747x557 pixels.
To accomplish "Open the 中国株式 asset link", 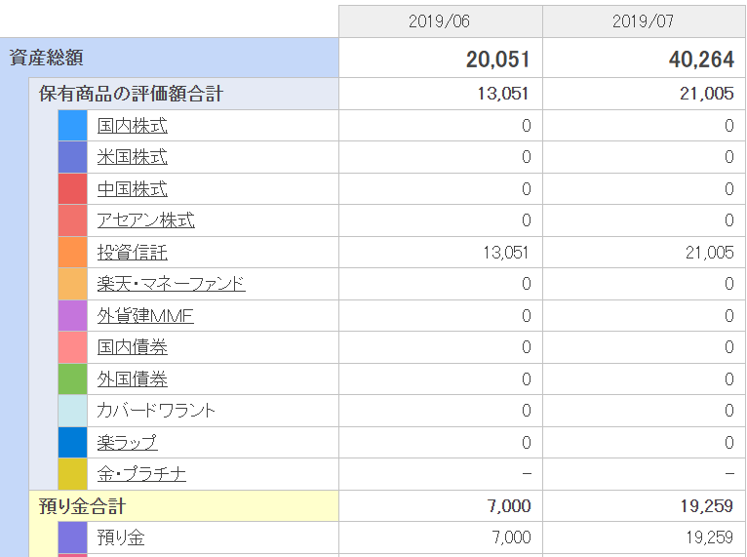I will pos(132,189).
